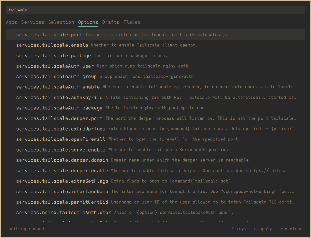This screenshot has width=311, height=238.
Task: Choose services.tailscale.interfaceName option
Action: pyautogui.click(x=155, y=192)
